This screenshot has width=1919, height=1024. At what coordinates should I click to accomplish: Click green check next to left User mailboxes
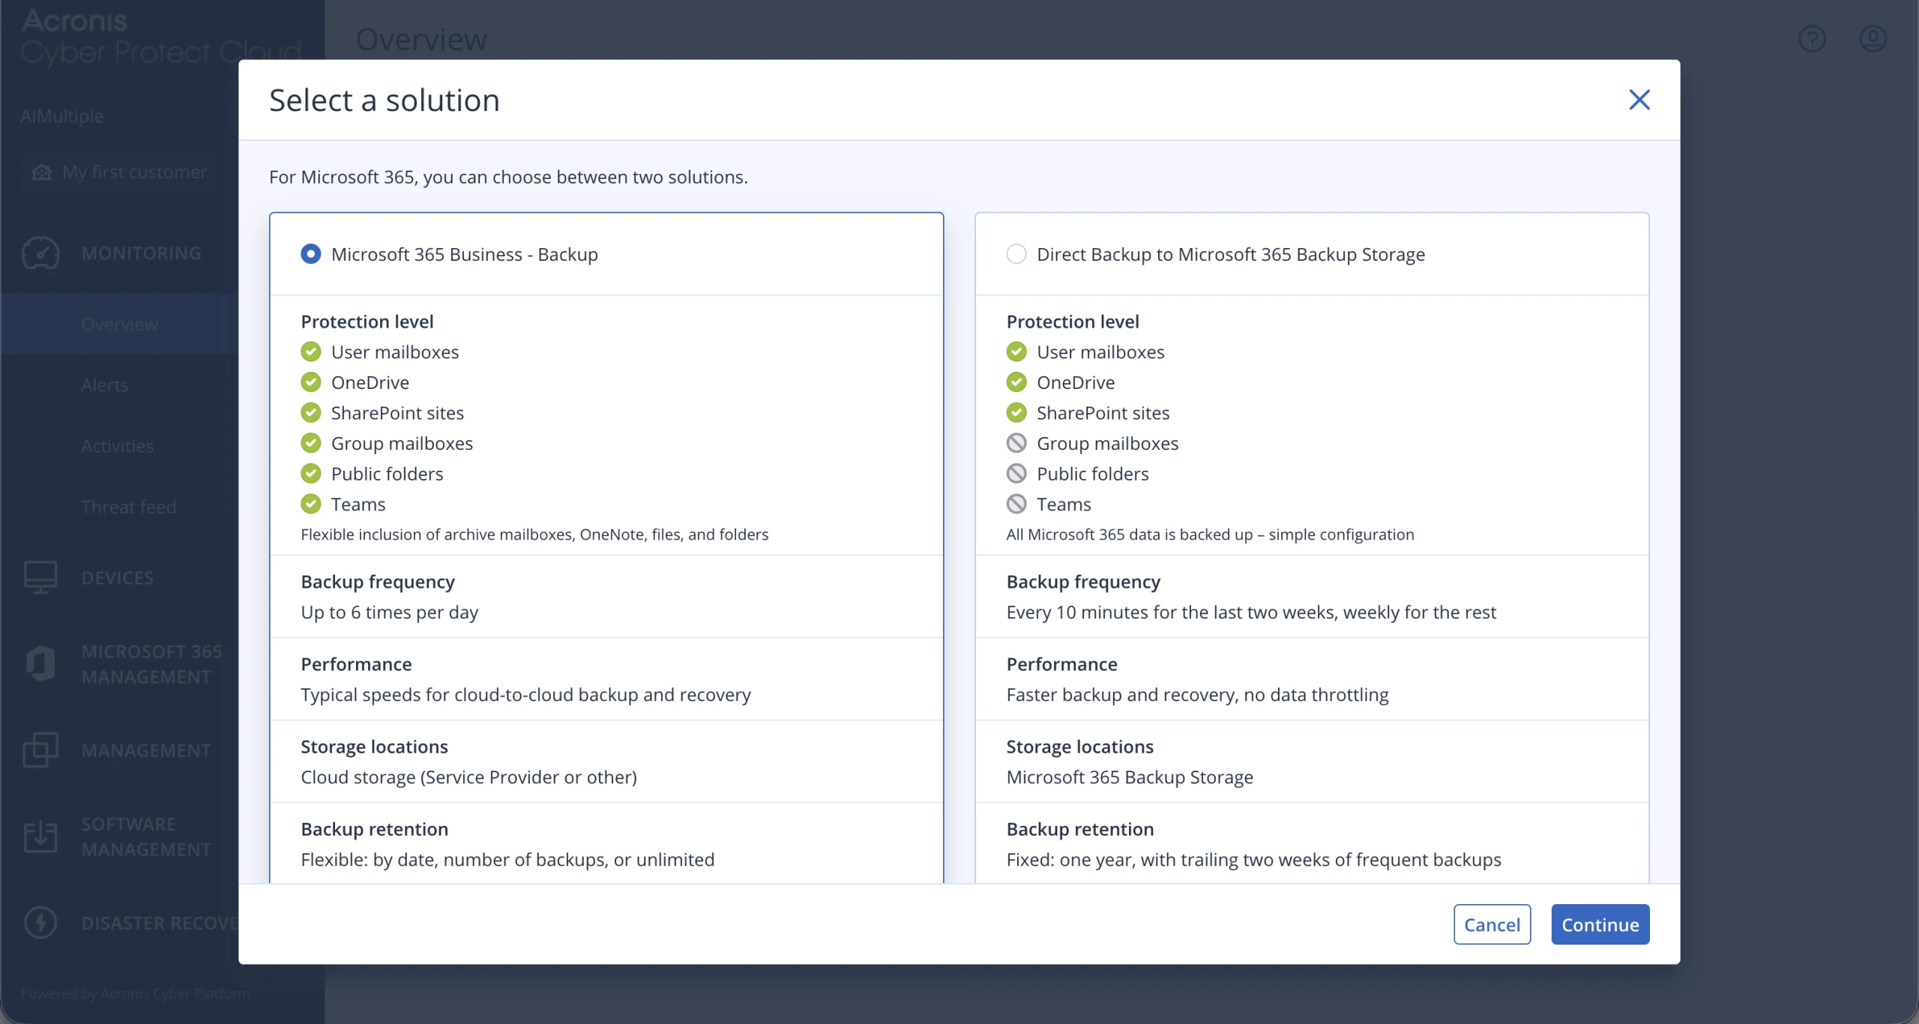pyautogui.click(x=310, y=352)
